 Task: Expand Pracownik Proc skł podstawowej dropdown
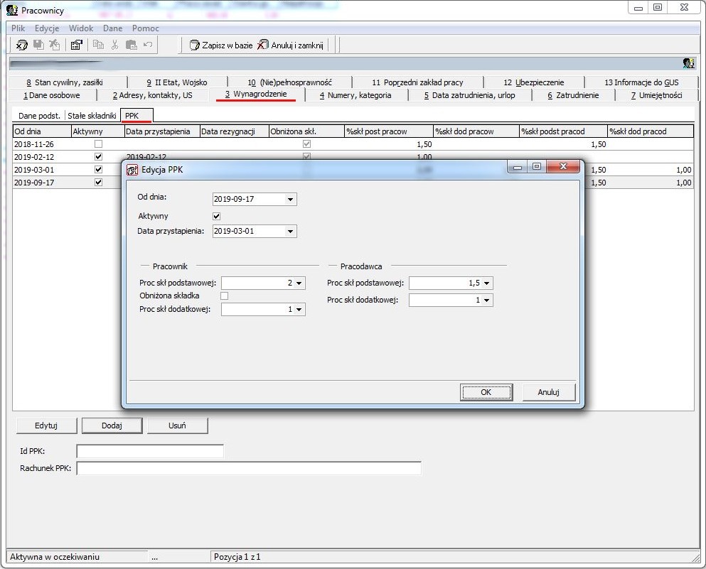click(x=299, y=283)
